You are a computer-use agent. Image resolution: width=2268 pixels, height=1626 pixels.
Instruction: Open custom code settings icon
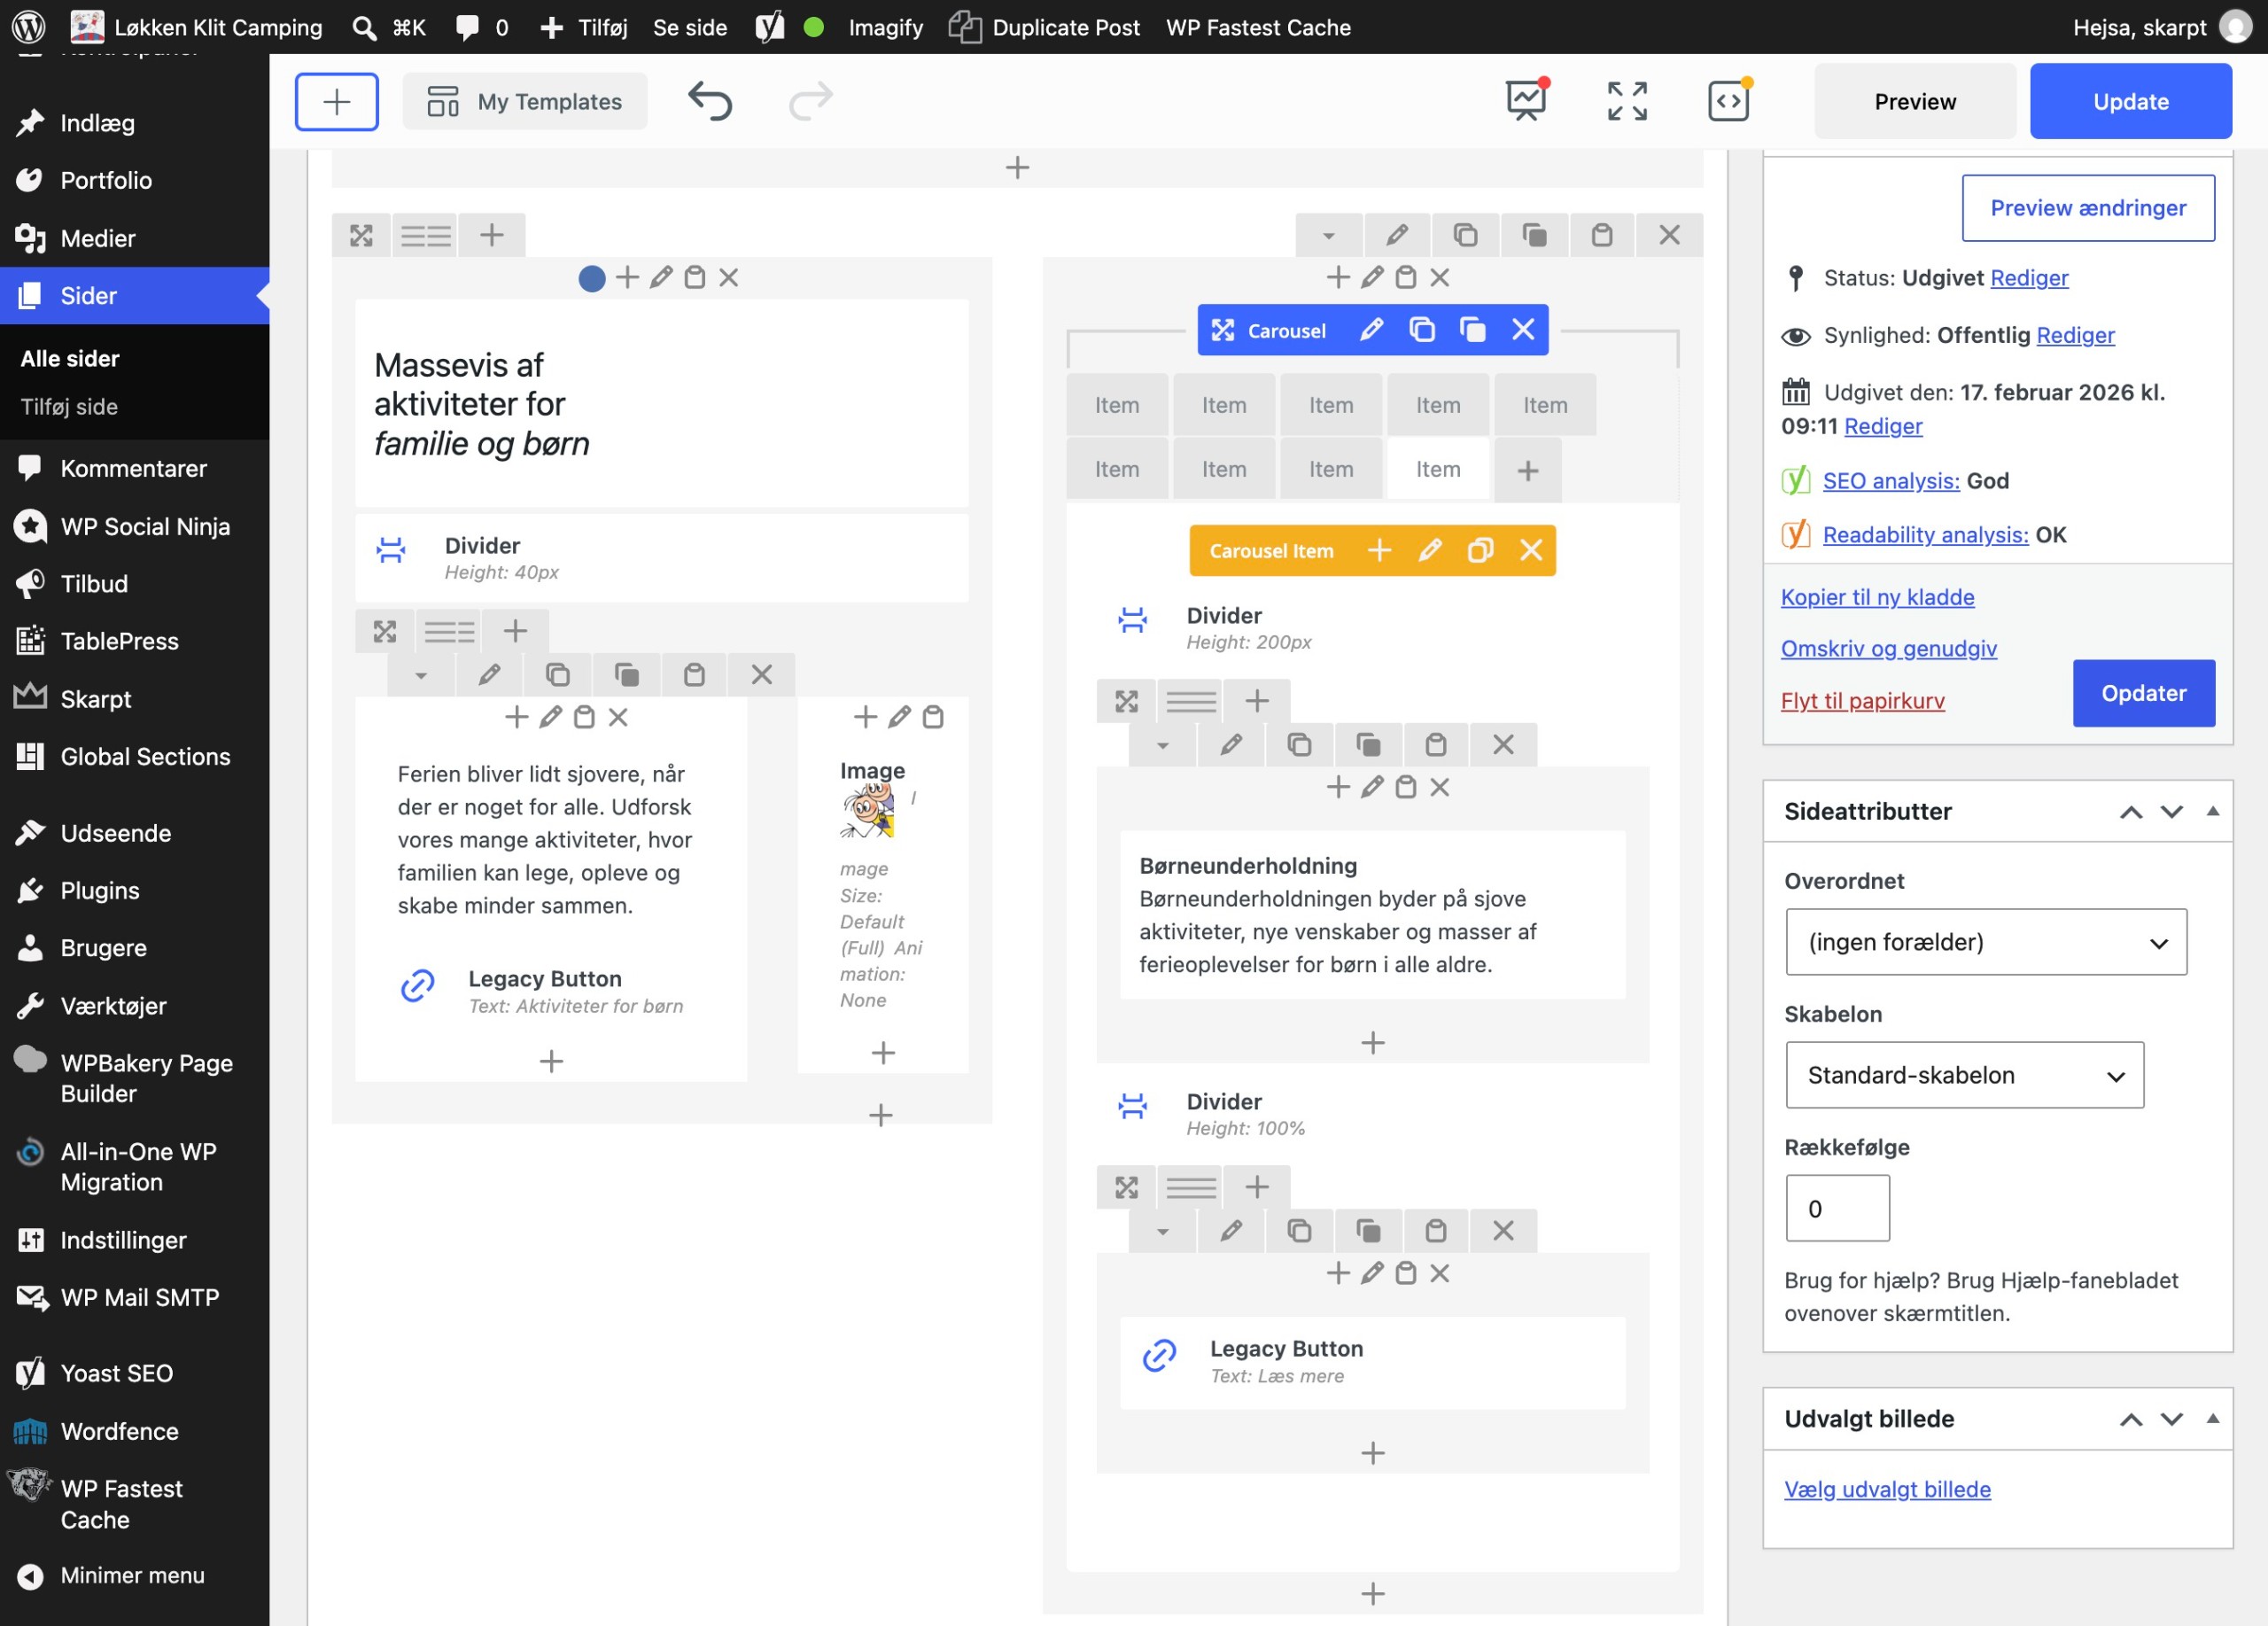pos(1729,101)
